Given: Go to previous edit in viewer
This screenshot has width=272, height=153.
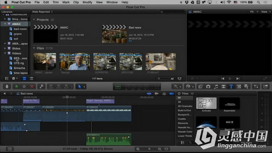Looking at the screenshot, I should tap(222, 79).
